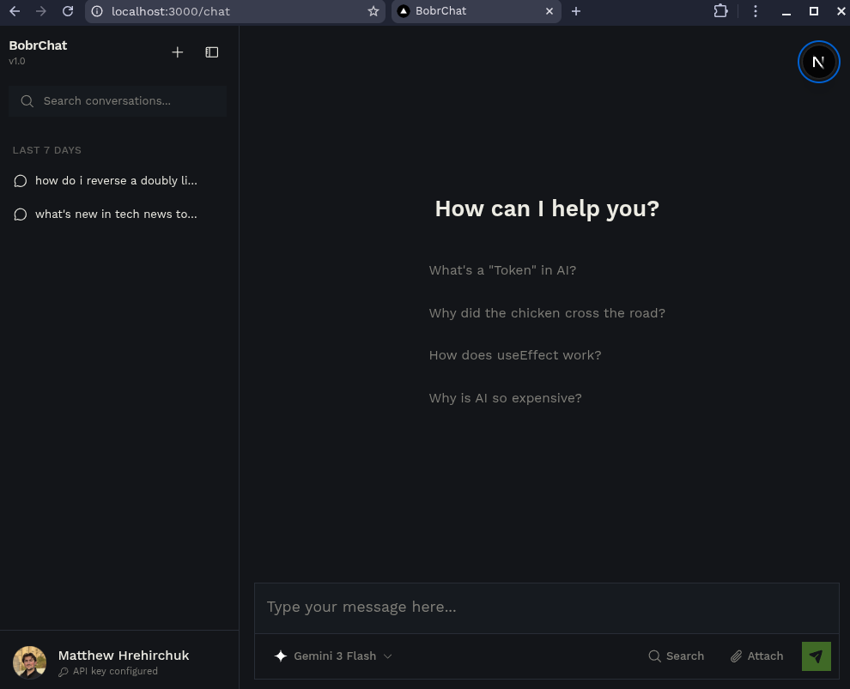The height and width of the screenshot is (689, 850).
Task: Open the tech news conversation
Action: [116, 215]
